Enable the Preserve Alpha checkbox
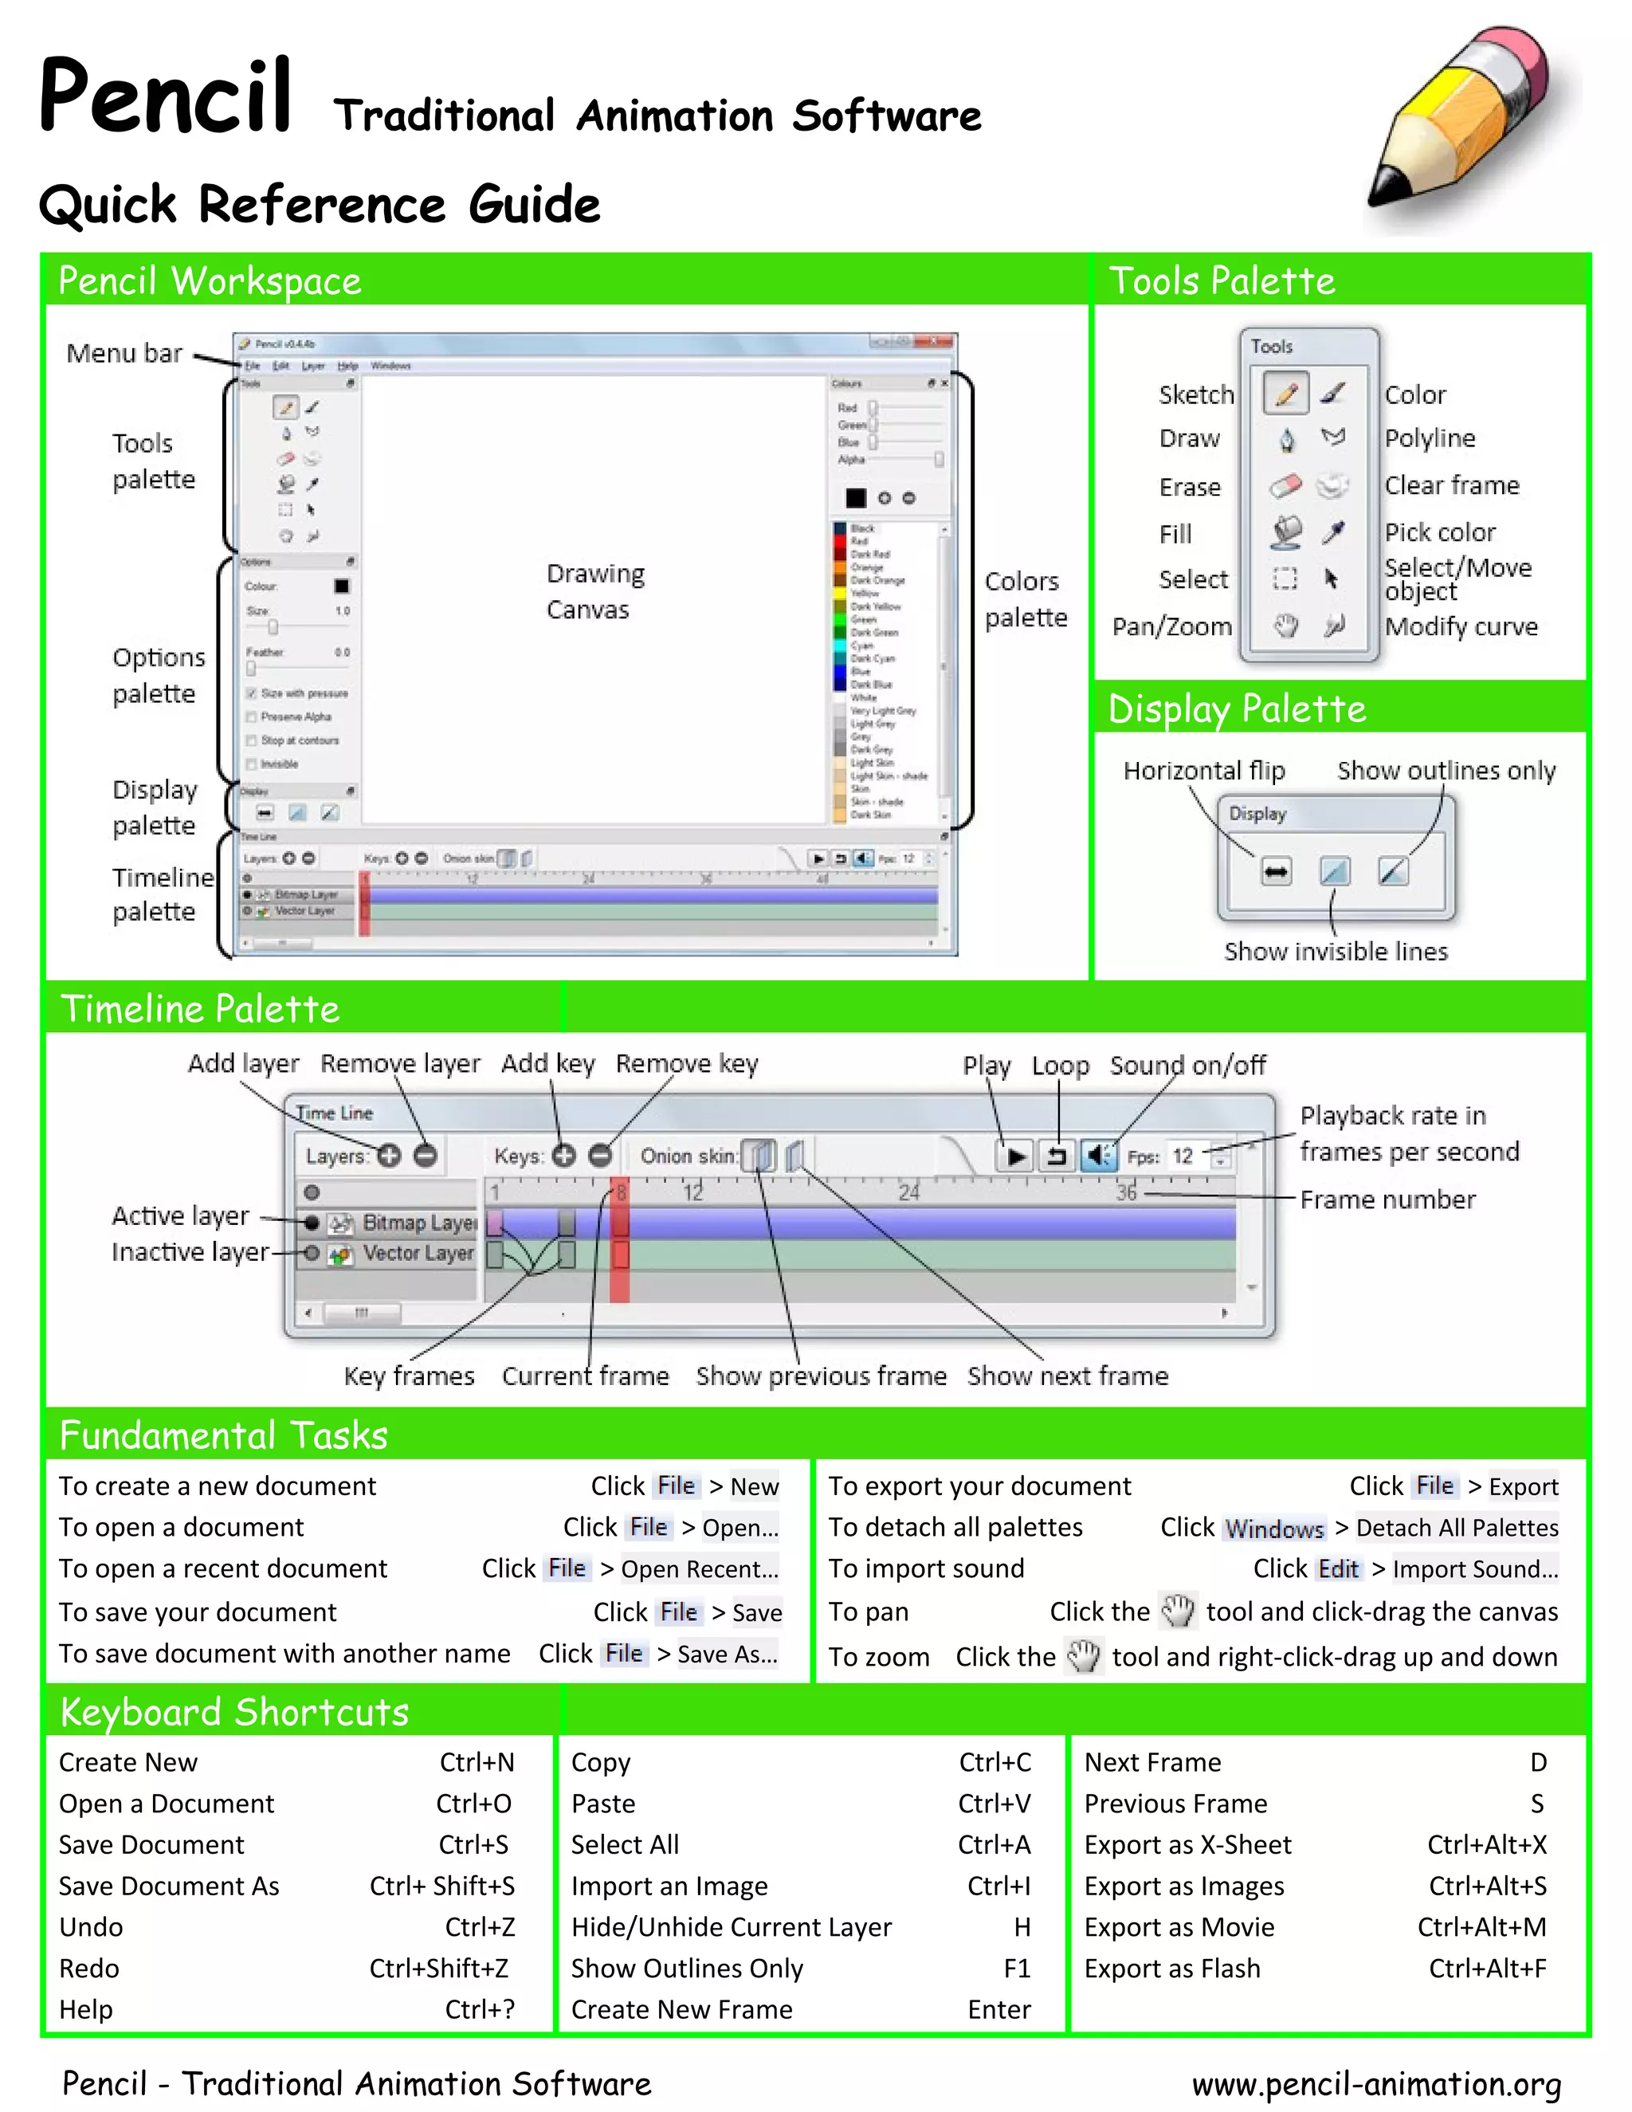 point(251,717)
